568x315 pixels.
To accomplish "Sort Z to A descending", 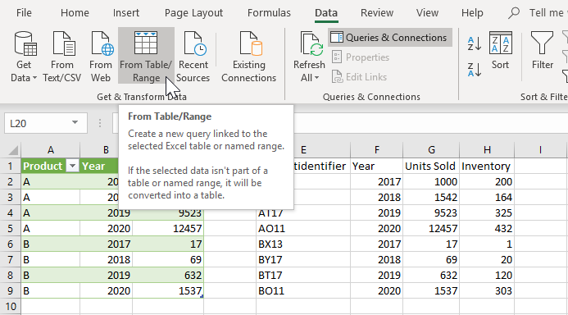I will point(475,70).
